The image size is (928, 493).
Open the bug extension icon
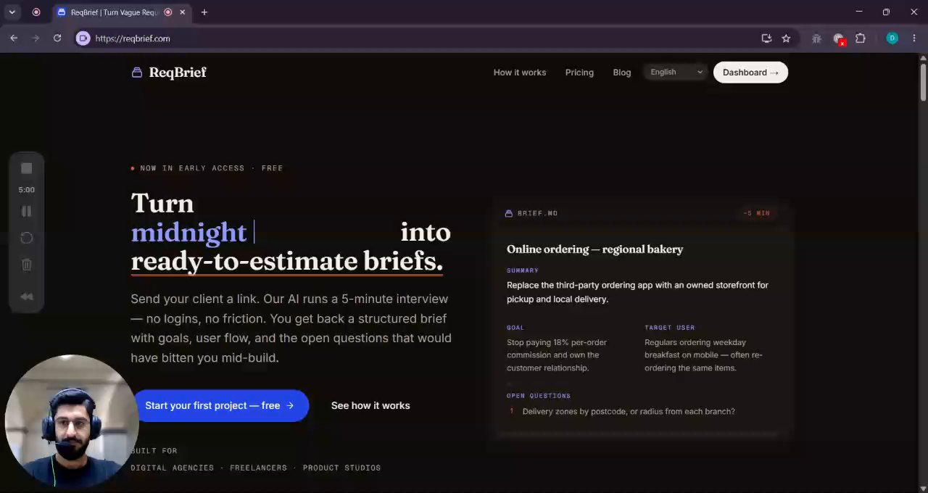pos(816,38)
